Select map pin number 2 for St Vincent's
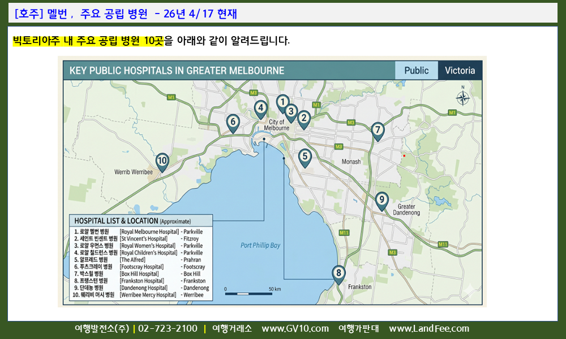Image resolution: width=566 pixels, height=339 pixels. (x=304, y=118)
